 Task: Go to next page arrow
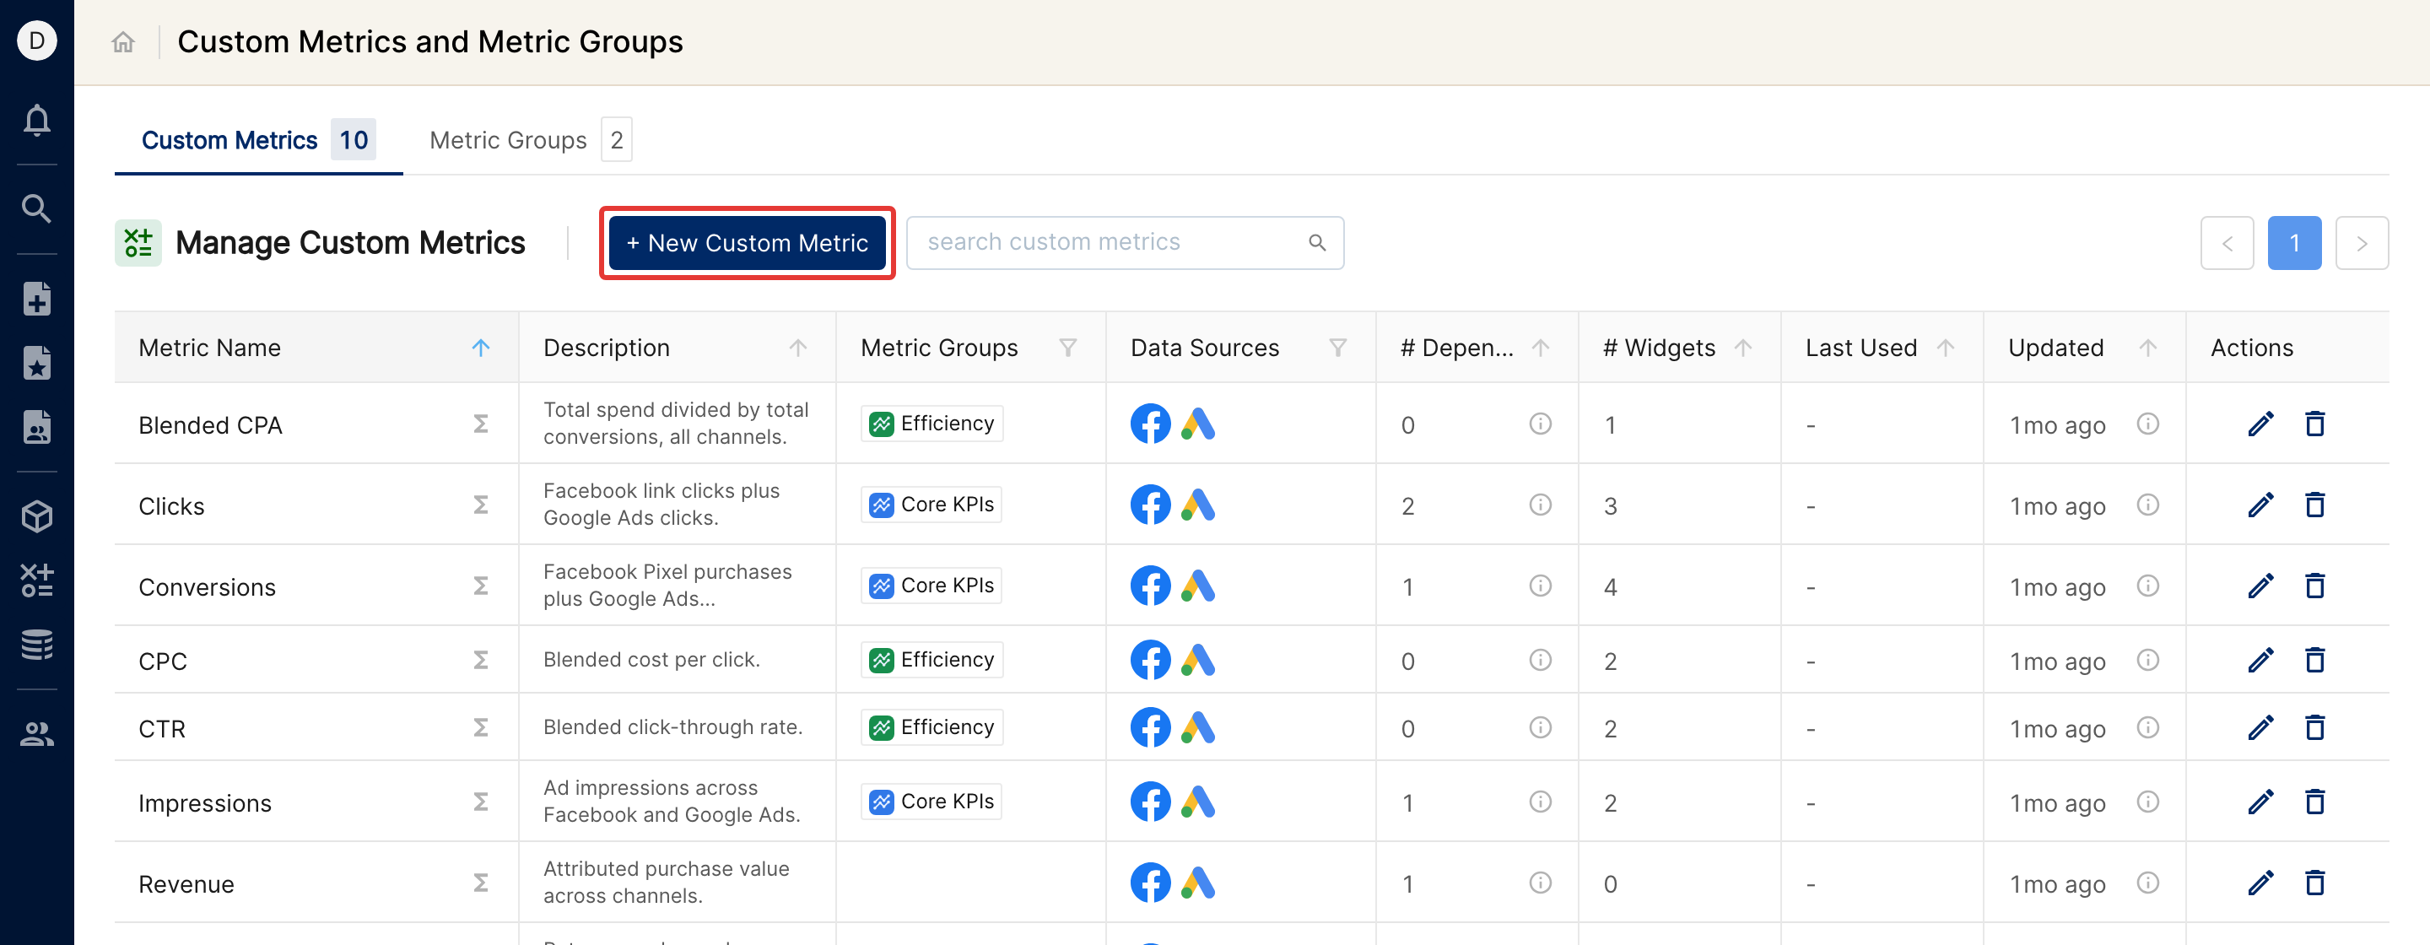(x=2361, y=243)
